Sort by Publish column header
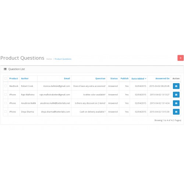This screenshot has width=184, height=184. pyautogui.click(x=124, y=78)
